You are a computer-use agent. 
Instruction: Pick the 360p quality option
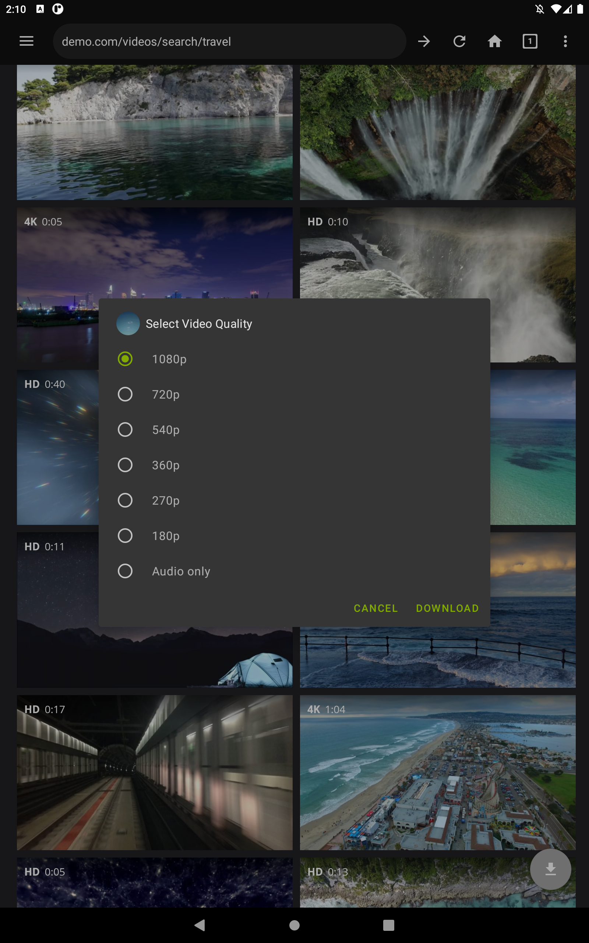pos(294,465)
